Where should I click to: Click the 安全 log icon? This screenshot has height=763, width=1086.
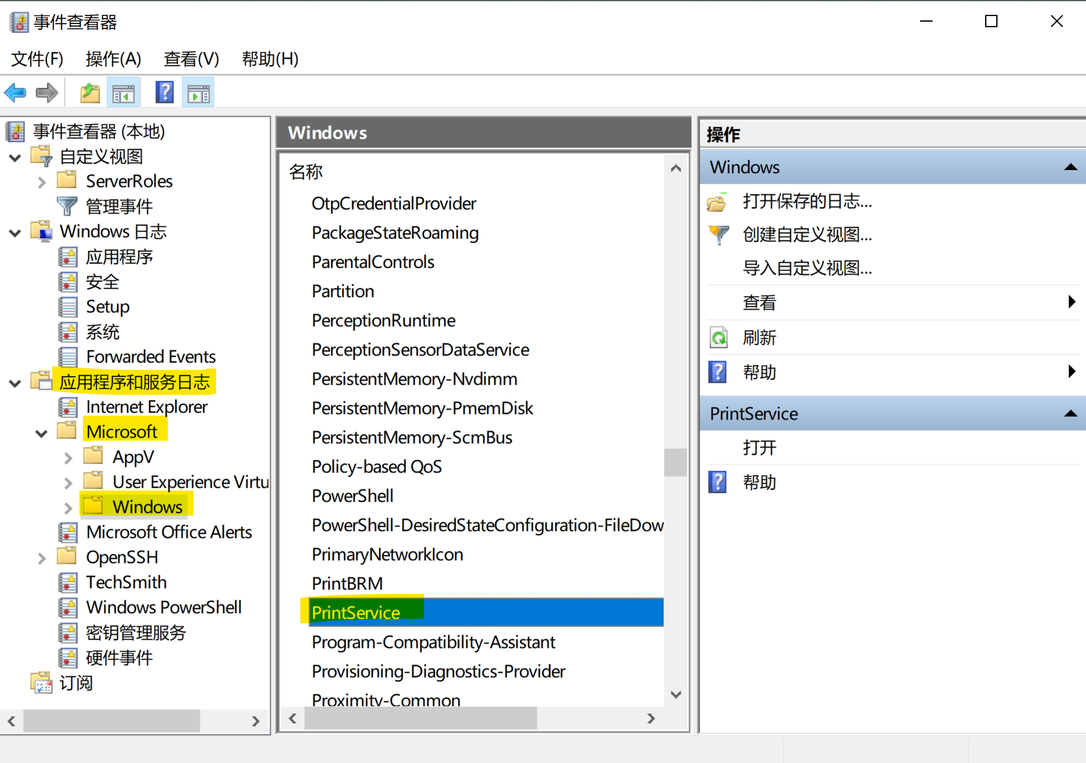tap(68, 282)
